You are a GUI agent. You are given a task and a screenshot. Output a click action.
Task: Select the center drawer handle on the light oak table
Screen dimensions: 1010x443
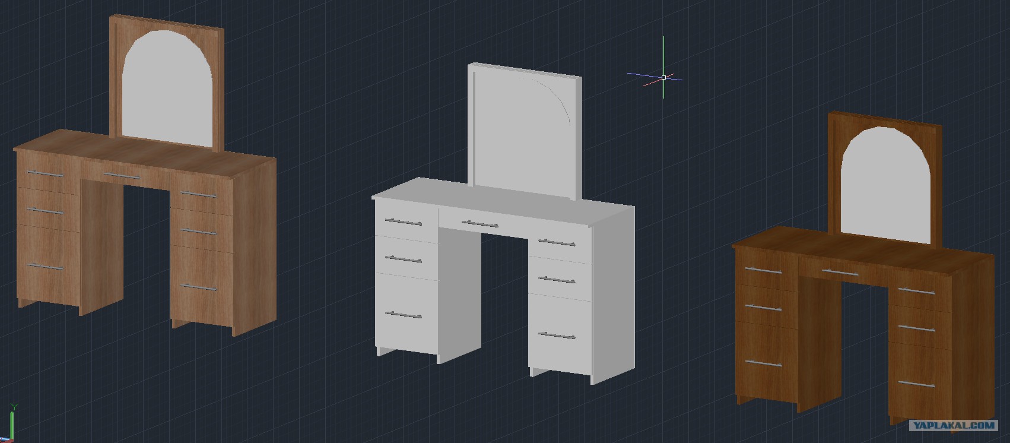click(122, 176)
